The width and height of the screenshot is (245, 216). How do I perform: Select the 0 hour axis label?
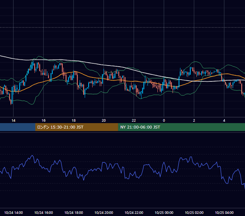tap(164, 121)
